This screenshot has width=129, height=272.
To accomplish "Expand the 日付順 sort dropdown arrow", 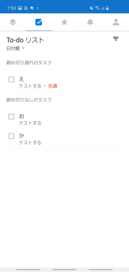I will tap(23, 49).
